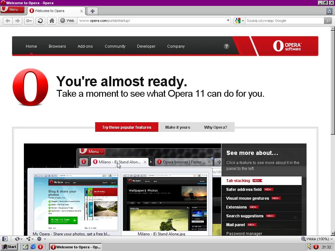
Task: Open the Community nav item
Action: pyautogui.click(x=115, y=46)
